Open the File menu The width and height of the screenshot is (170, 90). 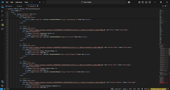tap(7, 2)
